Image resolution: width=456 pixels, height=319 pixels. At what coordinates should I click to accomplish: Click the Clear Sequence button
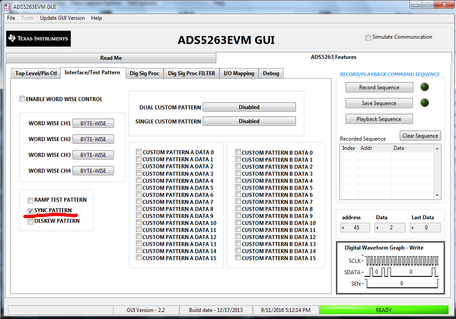click(420, 136)
